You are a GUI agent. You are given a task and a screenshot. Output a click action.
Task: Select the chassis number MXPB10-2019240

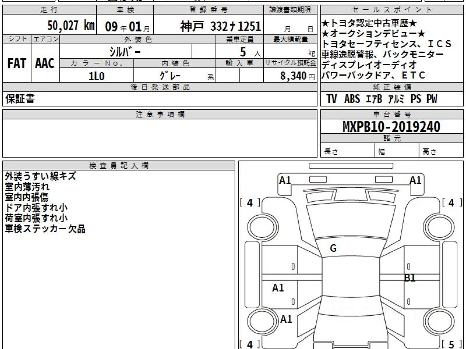coord(391,126)
